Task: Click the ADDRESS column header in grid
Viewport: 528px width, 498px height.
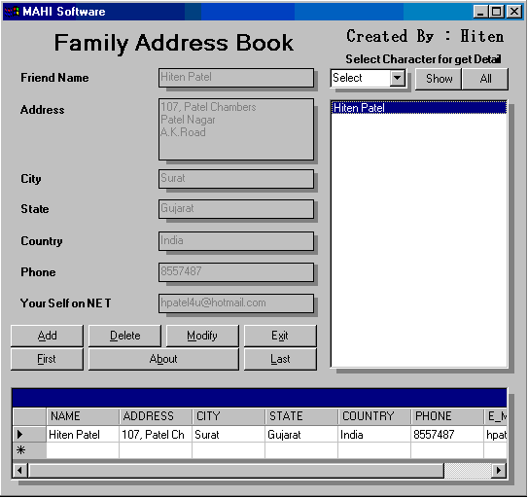Action: [156, 416]
